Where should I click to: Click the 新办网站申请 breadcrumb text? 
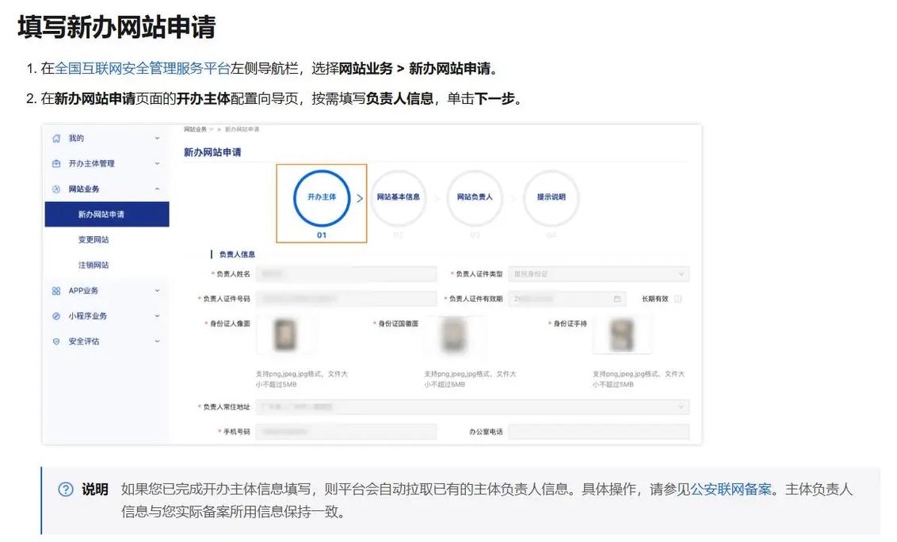pos(242,129)
